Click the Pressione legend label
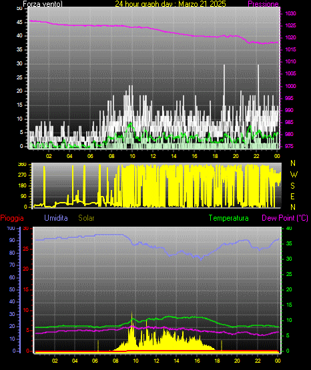 (x=263, y=4)
